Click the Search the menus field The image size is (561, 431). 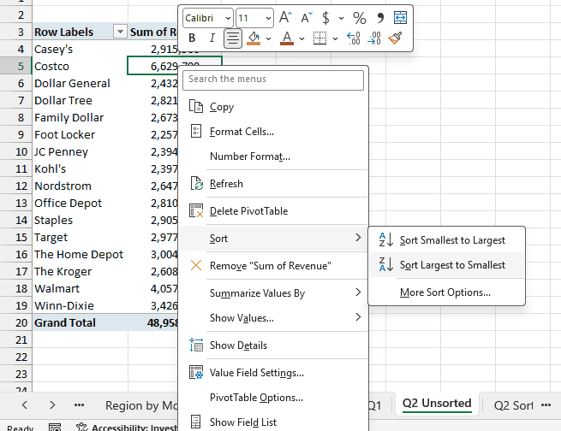tap(273, 80)
